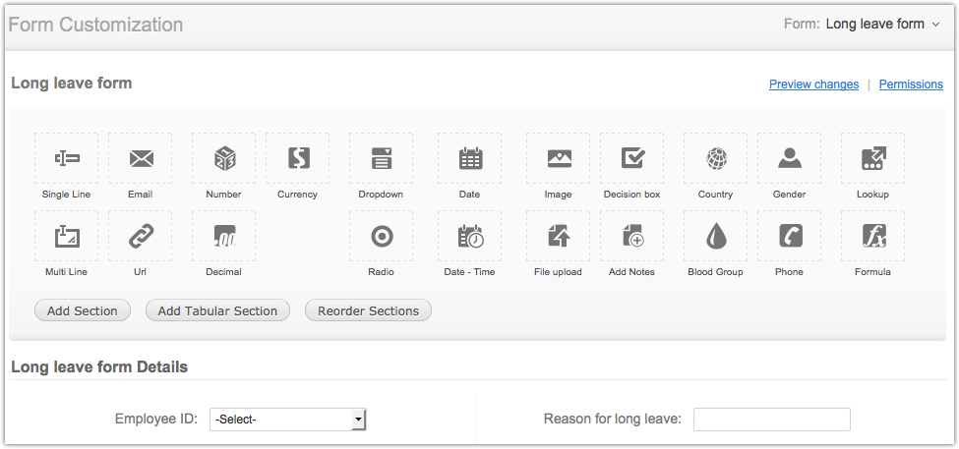Open the Preview changes link
The image size is (959, 449).
coord(813,84)
